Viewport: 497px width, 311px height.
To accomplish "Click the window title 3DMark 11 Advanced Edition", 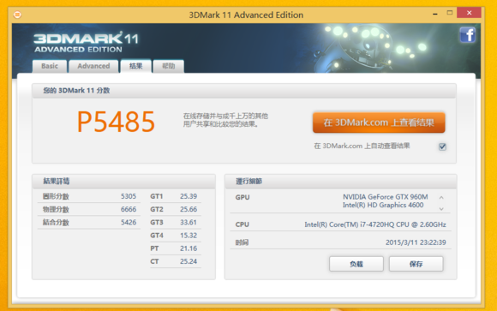I will pyautogui.click(x=246, y=15).
